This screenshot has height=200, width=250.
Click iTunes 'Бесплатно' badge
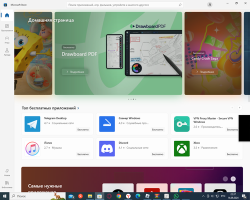pos(83,154)
